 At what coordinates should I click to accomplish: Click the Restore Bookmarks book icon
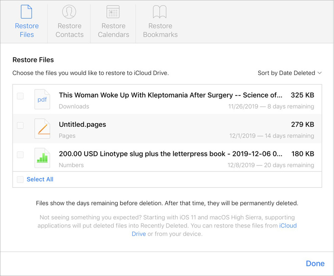(x=160, y=12)
